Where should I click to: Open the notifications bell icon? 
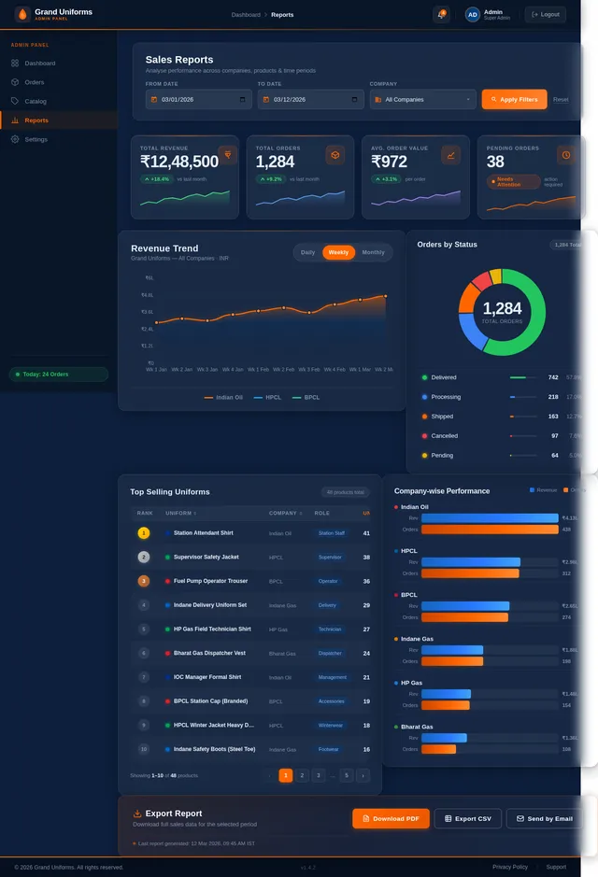(x=441, y=14)
